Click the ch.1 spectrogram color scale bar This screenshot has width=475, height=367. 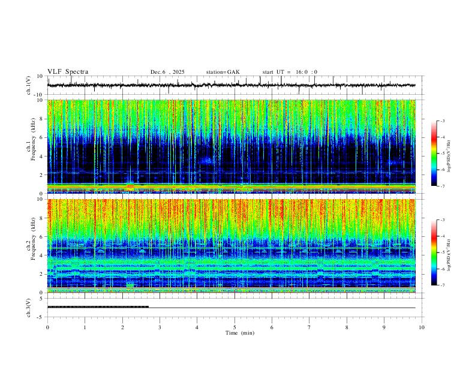tap(434, 154)
